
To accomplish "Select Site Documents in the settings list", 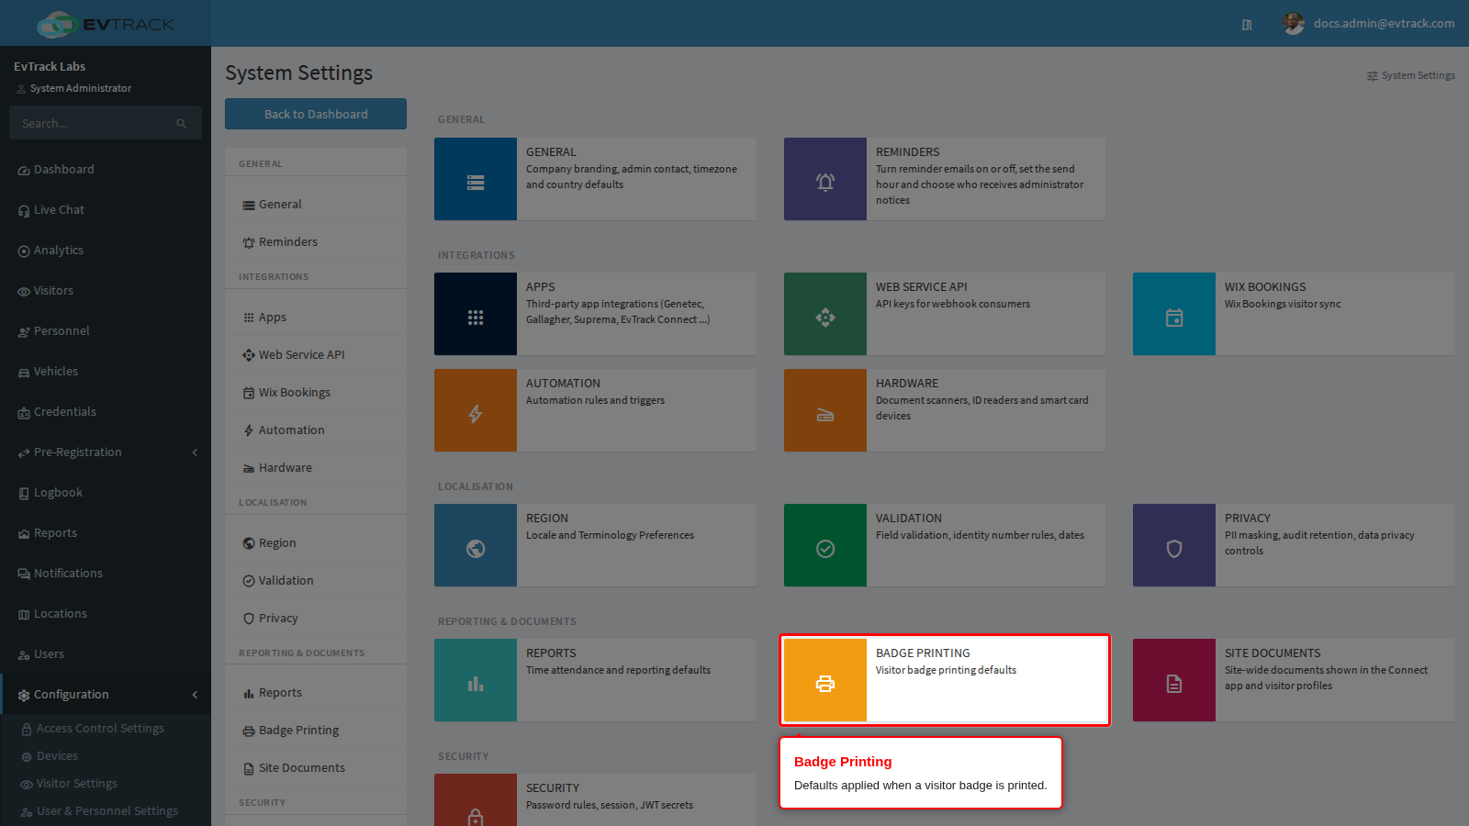I will click(x=316, y=768).
